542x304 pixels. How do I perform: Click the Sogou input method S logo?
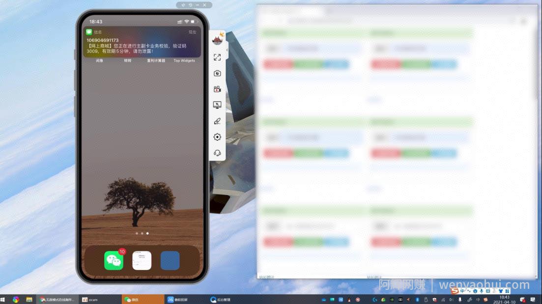(455, 291)
